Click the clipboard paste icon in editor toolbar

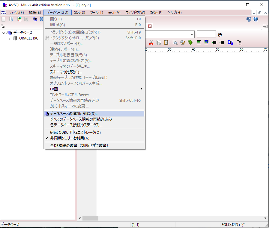[x=166, y=42]
